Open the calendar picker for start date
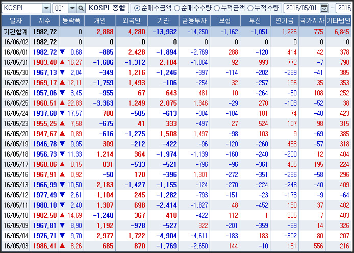The height and width of the screenshot is (253, 354). point(324,8)
